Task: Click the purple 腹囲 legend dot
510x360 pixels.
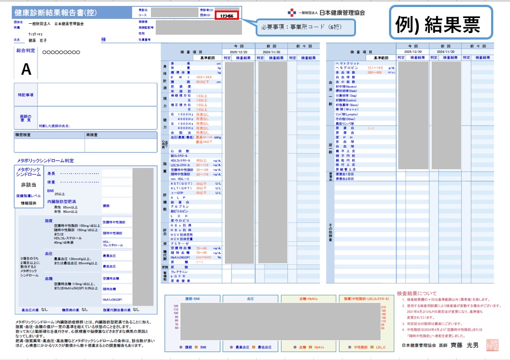Action: click(x=181, y=347)
